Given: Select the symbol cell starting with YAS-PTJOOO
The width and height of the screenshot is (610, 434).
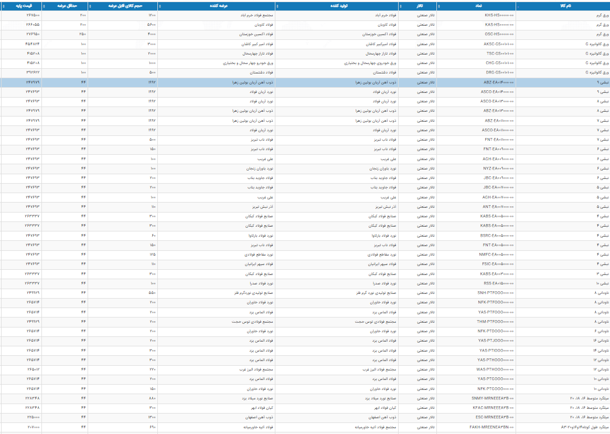Looking at the screenshot, I should point(477,341).
